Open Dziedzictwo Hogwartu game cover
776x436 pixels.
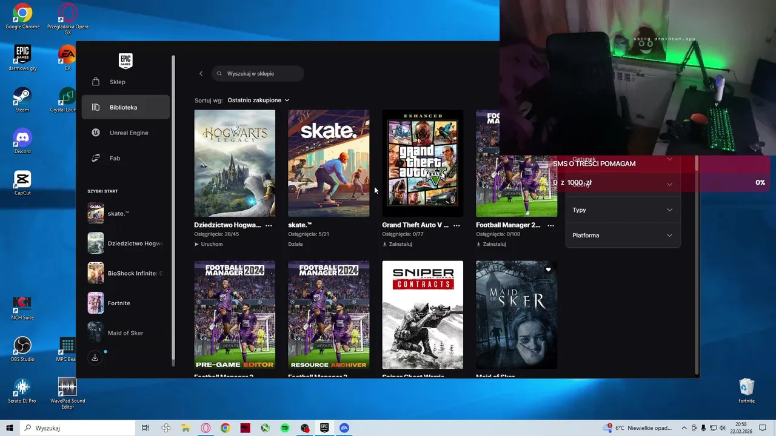[x=235, y=163]
